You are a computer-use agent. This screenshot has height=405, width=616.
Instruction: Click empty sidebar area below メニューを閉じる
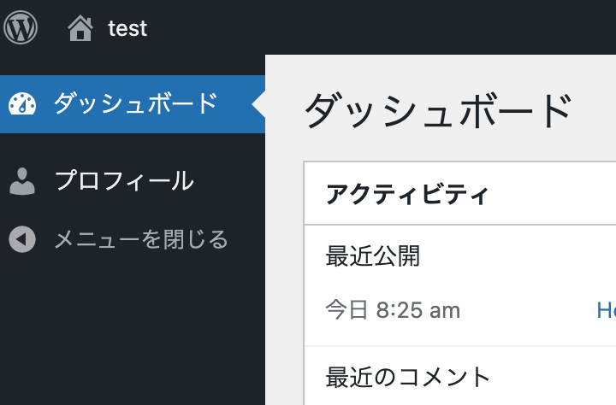point(133,333)
